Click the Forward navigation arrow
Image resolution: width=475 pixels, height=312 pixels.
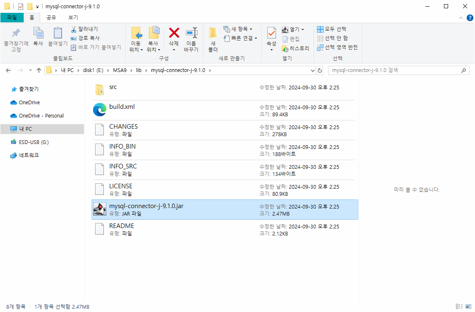tap(21, 70)
